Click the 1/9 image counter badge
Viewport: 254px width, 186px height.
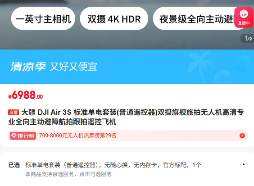pos(247,38)
